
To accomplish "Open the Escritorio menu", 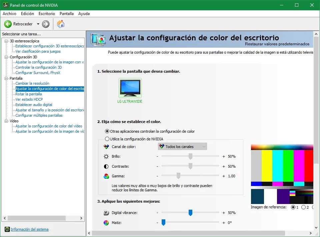I will pos(47,14).
